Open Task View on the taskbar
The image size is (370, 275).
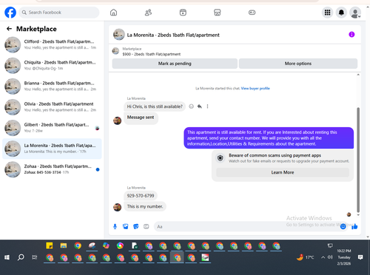(35, 257)
